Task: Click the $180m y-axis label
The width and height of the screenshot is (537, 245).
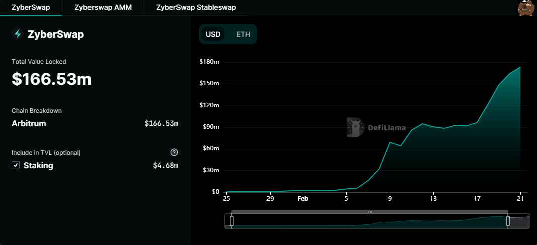Action: point(209,62)
